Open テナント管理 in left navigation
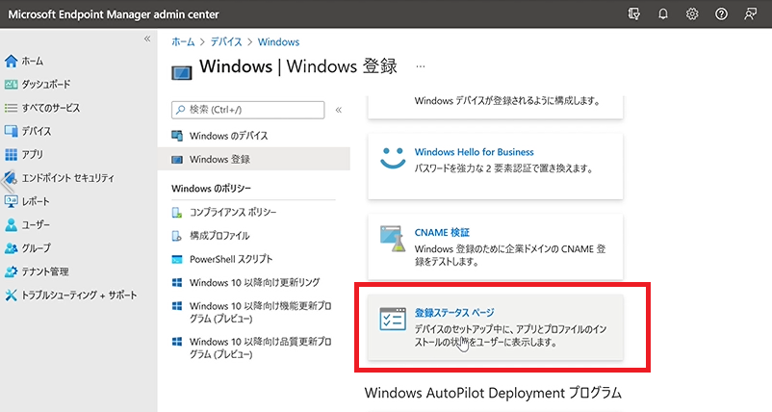Viewport: 772px width, 412px height. click(45, 271)
